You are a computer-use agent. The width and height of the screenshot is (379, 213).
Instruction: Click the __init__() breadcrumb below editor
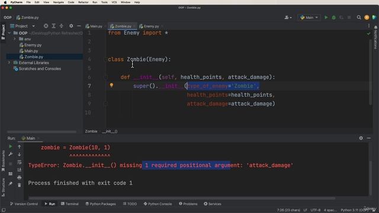click(110, 131)
